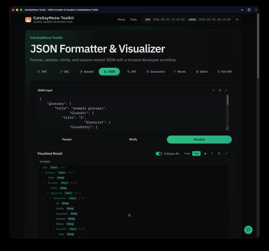Click the Object badge on root row
The width and height of the screenshot is (269, 251).
[x=54, y=168]
